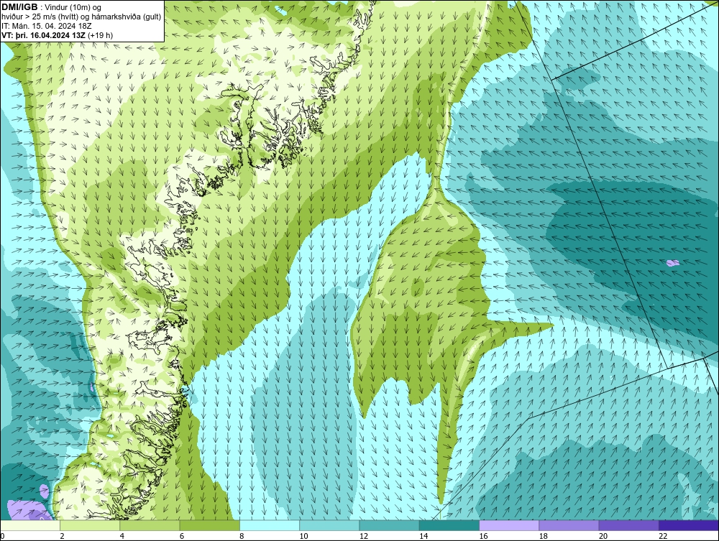Click the 10–12 m/s turquoise legend swatch
This screenshot has width=719, height=541.
tap(329, 525)
